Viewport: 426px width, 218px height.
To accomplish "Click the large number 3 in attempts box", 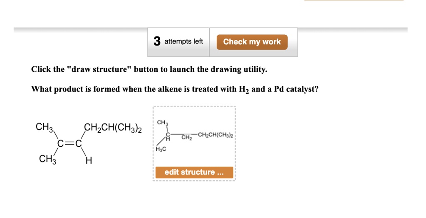I will click(157, 41).
